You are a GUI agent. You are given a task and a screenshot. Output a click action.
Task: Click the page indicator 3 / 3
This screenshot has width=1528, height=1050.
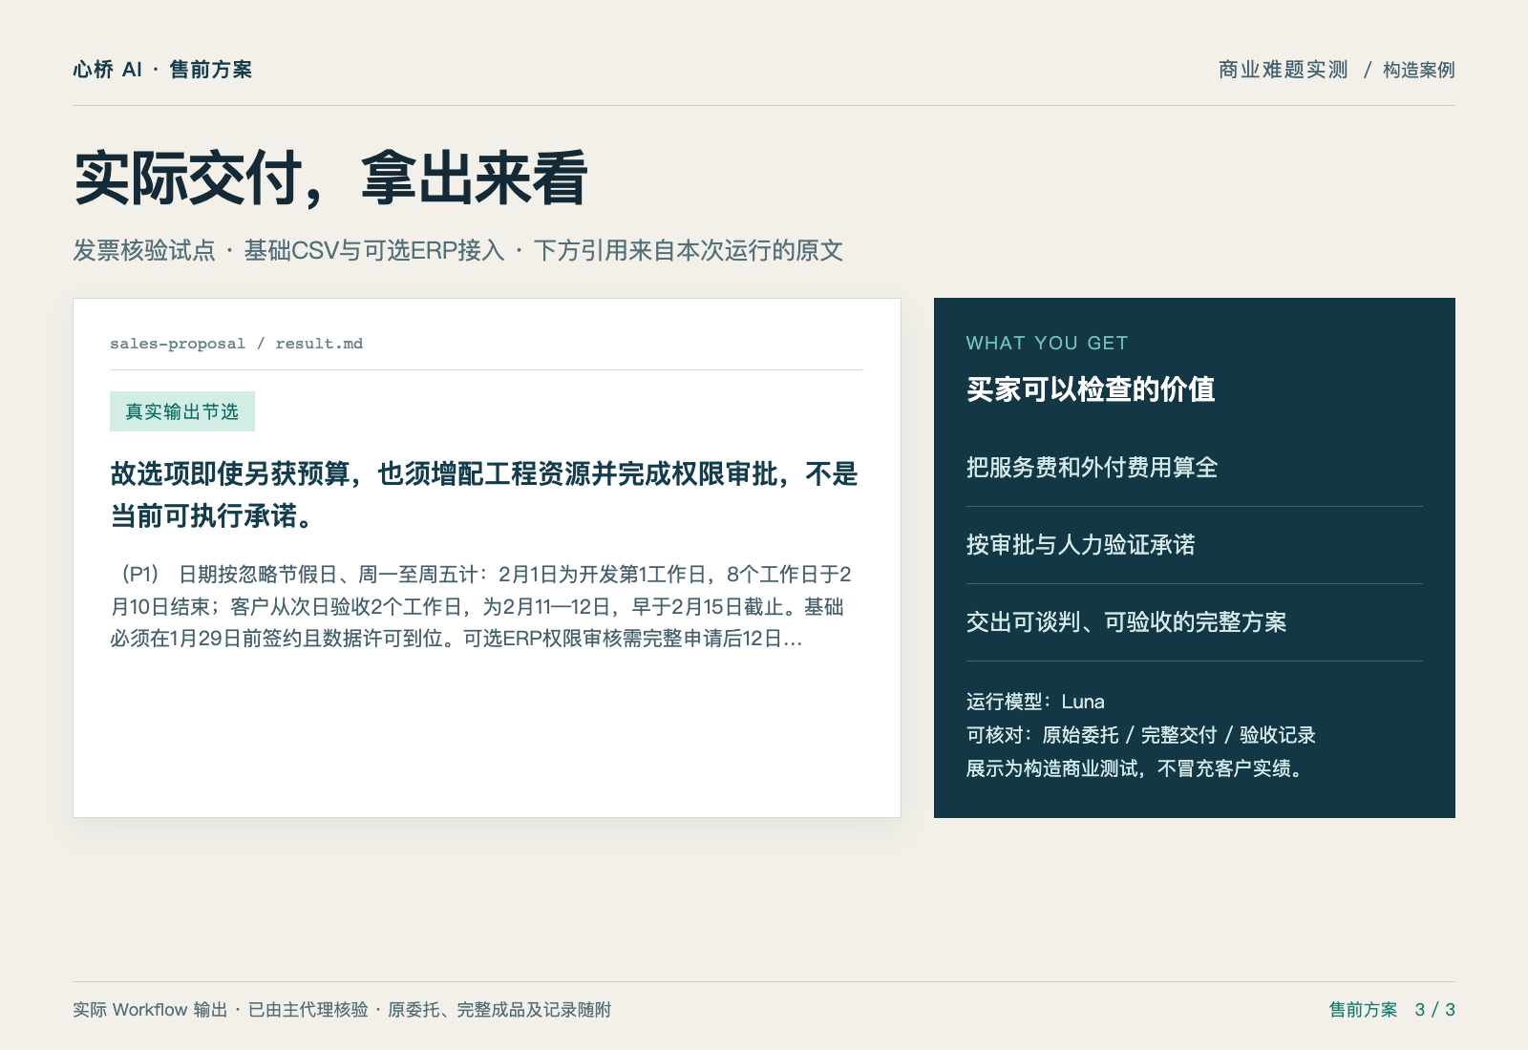(x=1435, y=1010)
